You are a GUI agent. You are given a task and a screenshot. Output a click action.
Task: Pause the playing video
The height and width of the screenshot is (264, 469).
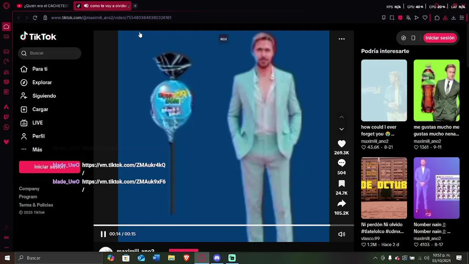103,234
